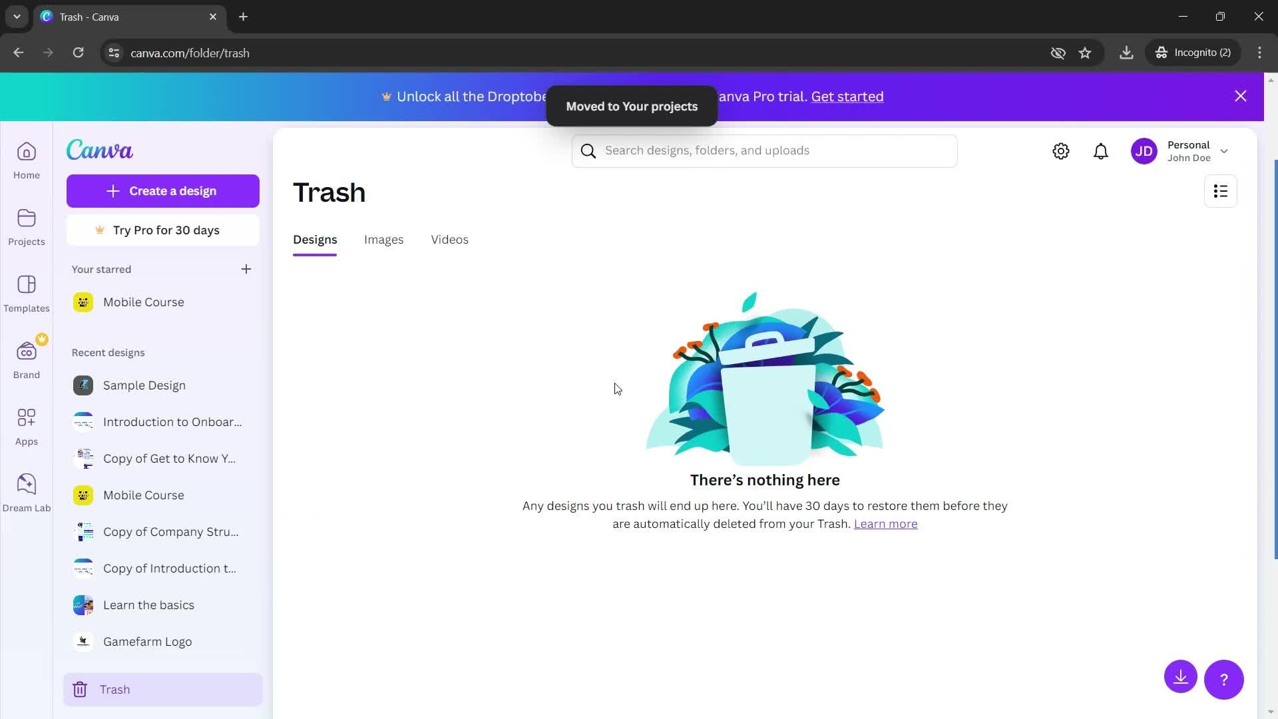Click the page vertical scrollbar
Image resolution: width=1278 pixels, height=719 pixels.
click(x=1271, y=359)
